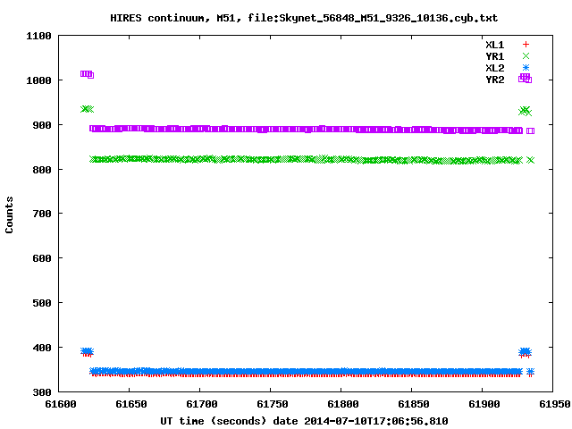Select the YR2 legend label
The height and width of the screenshot is (429, 572).
click(x=494, y=80)
